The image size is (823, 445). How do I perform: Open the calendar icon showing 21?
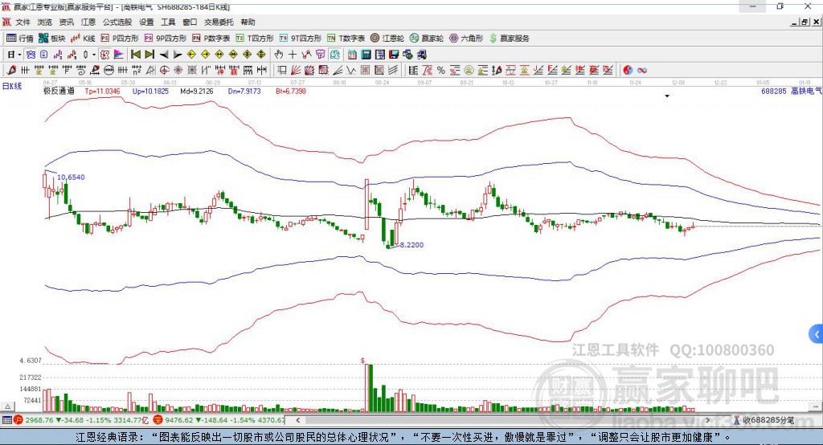coord(352,55)
